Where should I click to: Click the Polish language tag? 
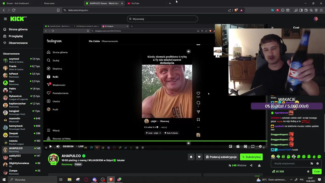tap(78, 164)
